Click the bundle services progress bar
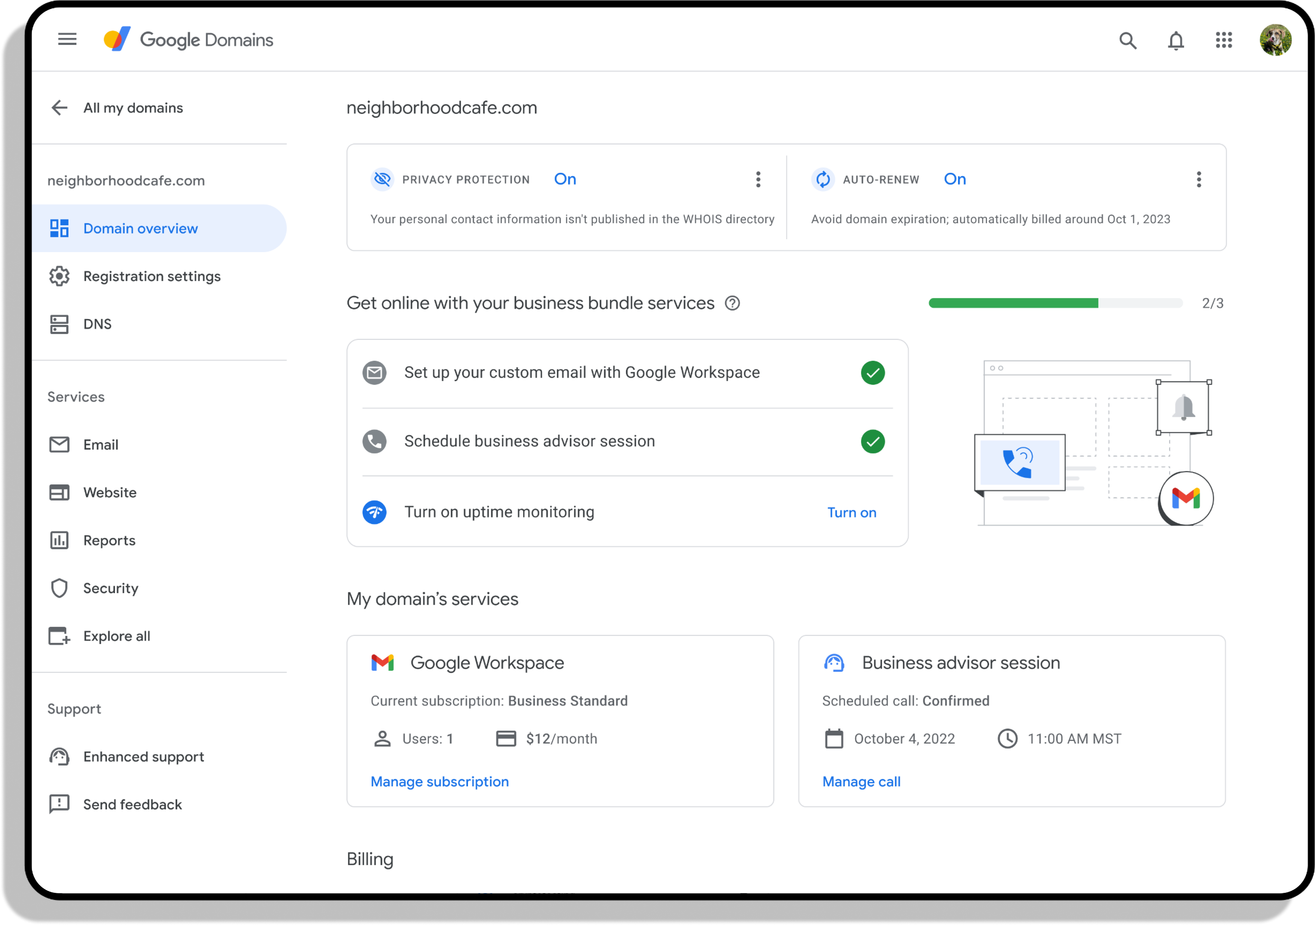Screen dimensions: 1315x925 click(x=1055, y=303)
